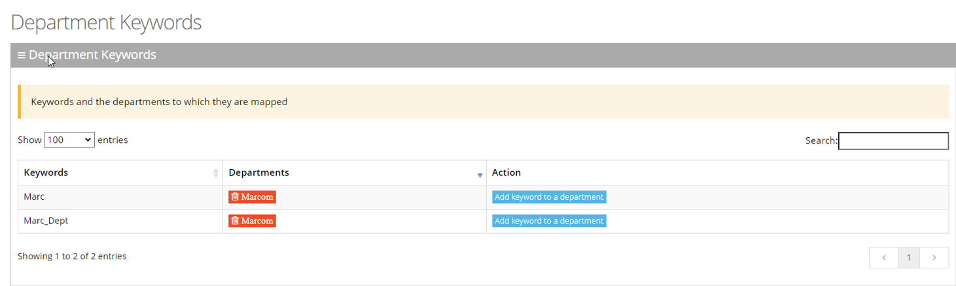Add keyword to a department for Marc
This screenshot has height=286, width=956.
pyautogui.click(x=549, y=197)
